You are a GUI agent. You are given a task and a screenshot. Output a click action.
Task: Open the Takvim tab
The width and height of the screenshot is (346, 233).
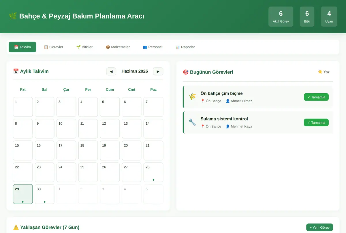[22, 47]
